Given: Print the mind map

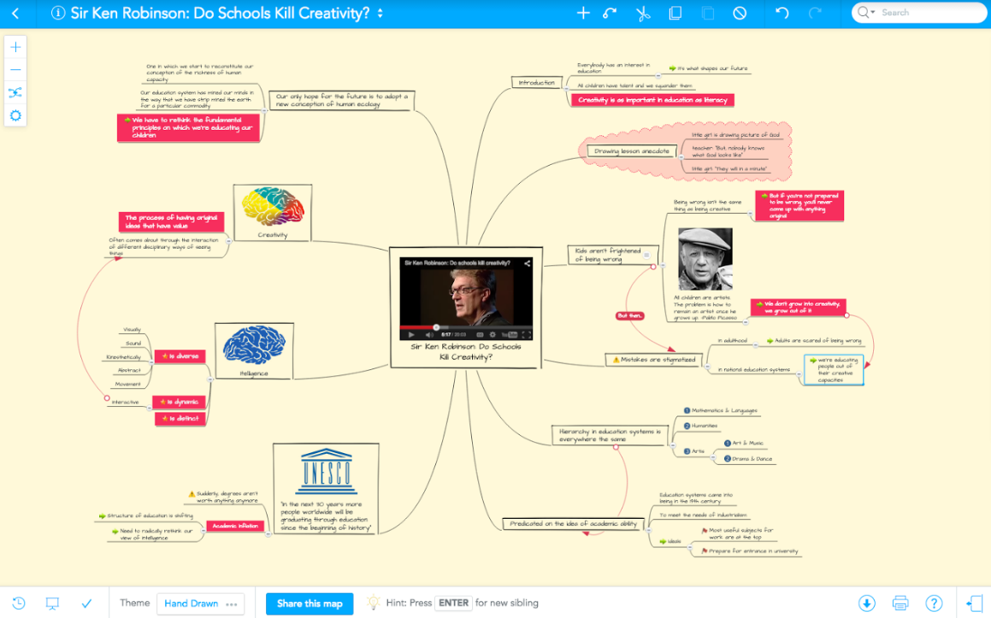Looking at the screenshot, I should pos(900,603).
